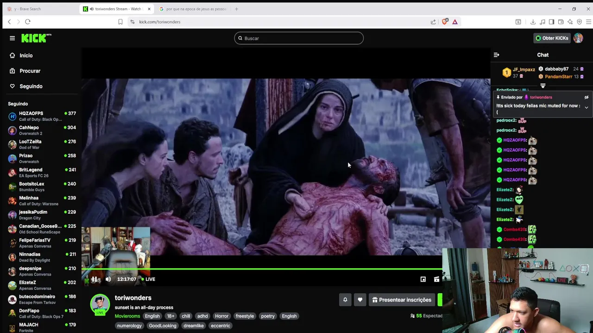Image resolution: width=593 pixels, height=333 pixels.
Task: Open the Seguindo sidebar item
Action: click(x=31, y=86)
